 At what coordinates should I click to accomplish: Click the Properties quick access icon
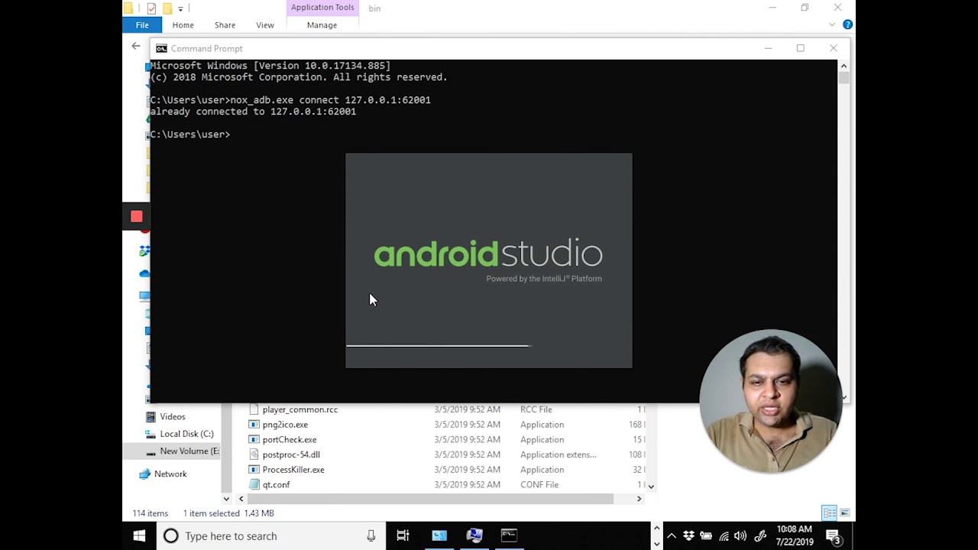click(151, 8)
